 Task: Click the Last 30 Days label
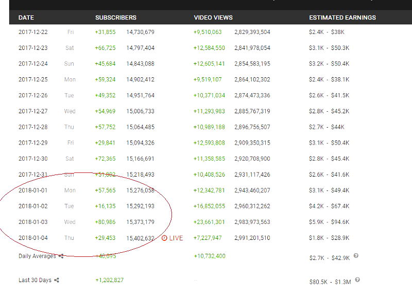click(x=35, y=280)
